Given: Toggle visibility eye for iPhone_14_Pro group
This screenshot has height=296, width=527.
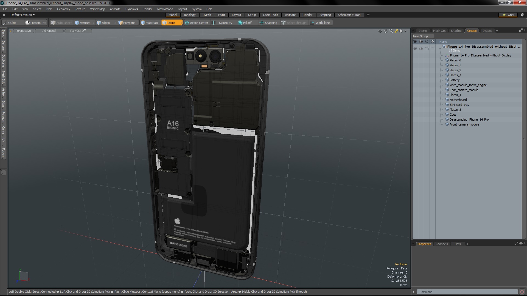Looking at the screenshot, I should 415,49.
